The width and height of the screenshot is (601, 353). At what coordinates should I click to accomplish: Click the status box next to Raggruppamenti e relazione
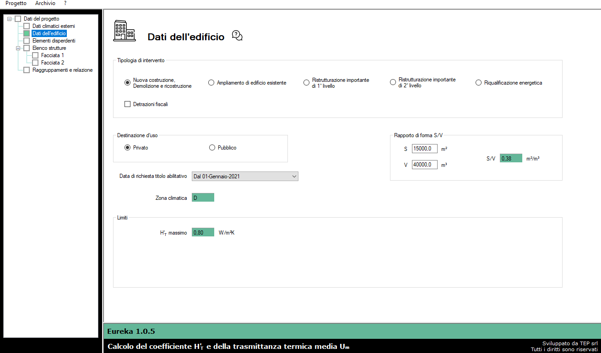27,70
